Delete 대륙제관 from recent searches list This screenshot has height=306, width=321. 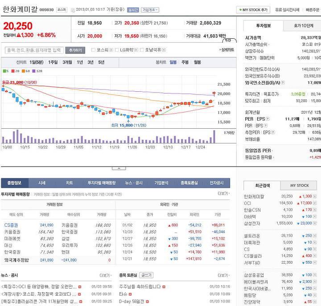[315, 242]
